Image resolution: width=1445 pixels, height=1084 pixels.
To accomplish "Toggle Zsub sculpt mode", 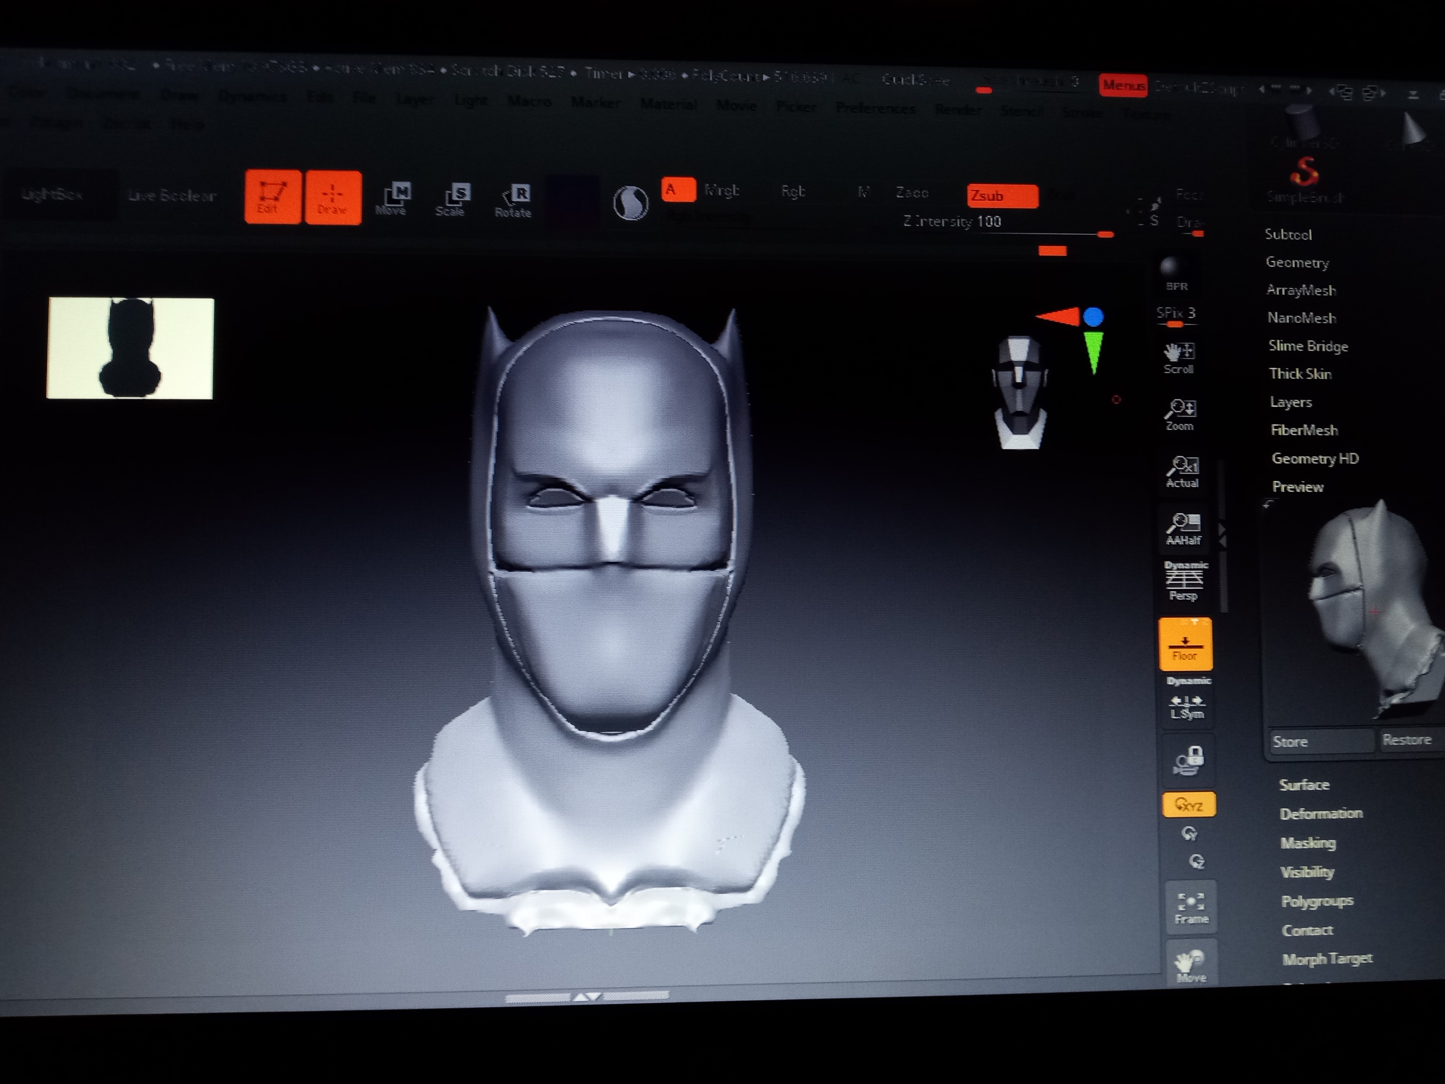I will (1002, 196).
